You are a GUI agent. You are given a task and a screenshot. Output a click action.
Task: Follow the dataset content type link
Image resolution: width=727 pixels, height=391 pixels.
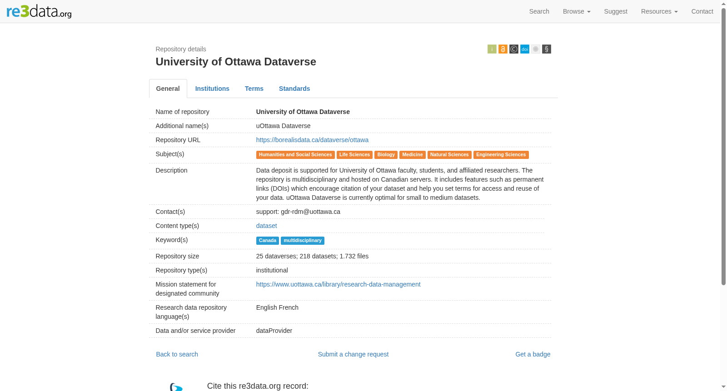(267, 226)
